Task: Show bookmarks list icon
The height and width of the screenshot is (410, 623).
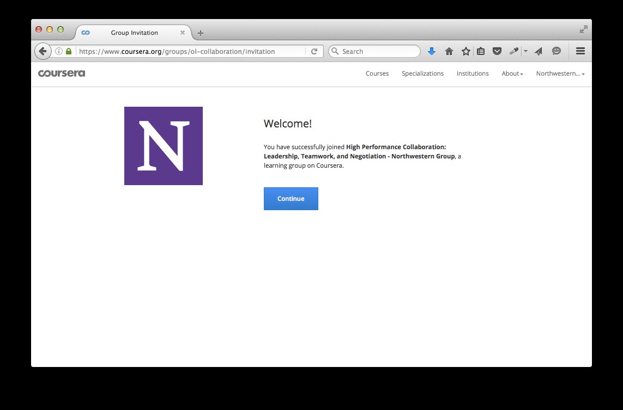Action: (x=481, y=51)
